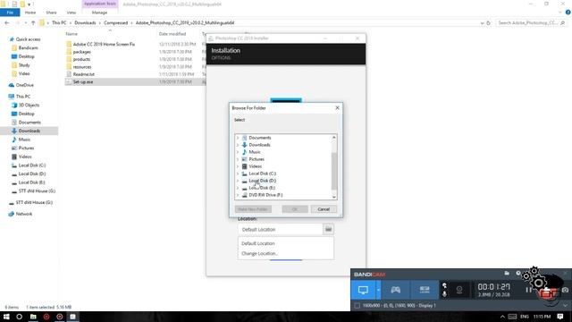Open OneDrive in Explorer navigation pane

24,85
